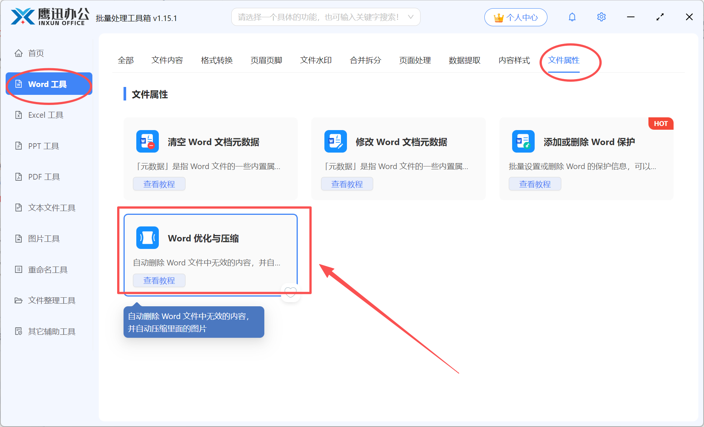Click the 修改 Word 文档元数据 icon

336,141
